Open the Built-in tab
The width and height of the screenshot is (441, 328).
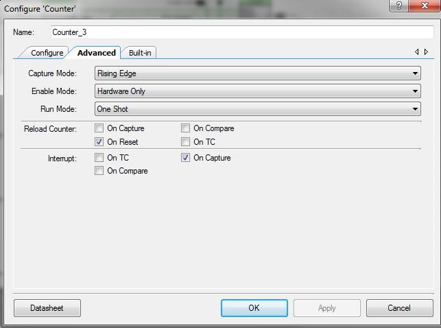coord(140,53)
